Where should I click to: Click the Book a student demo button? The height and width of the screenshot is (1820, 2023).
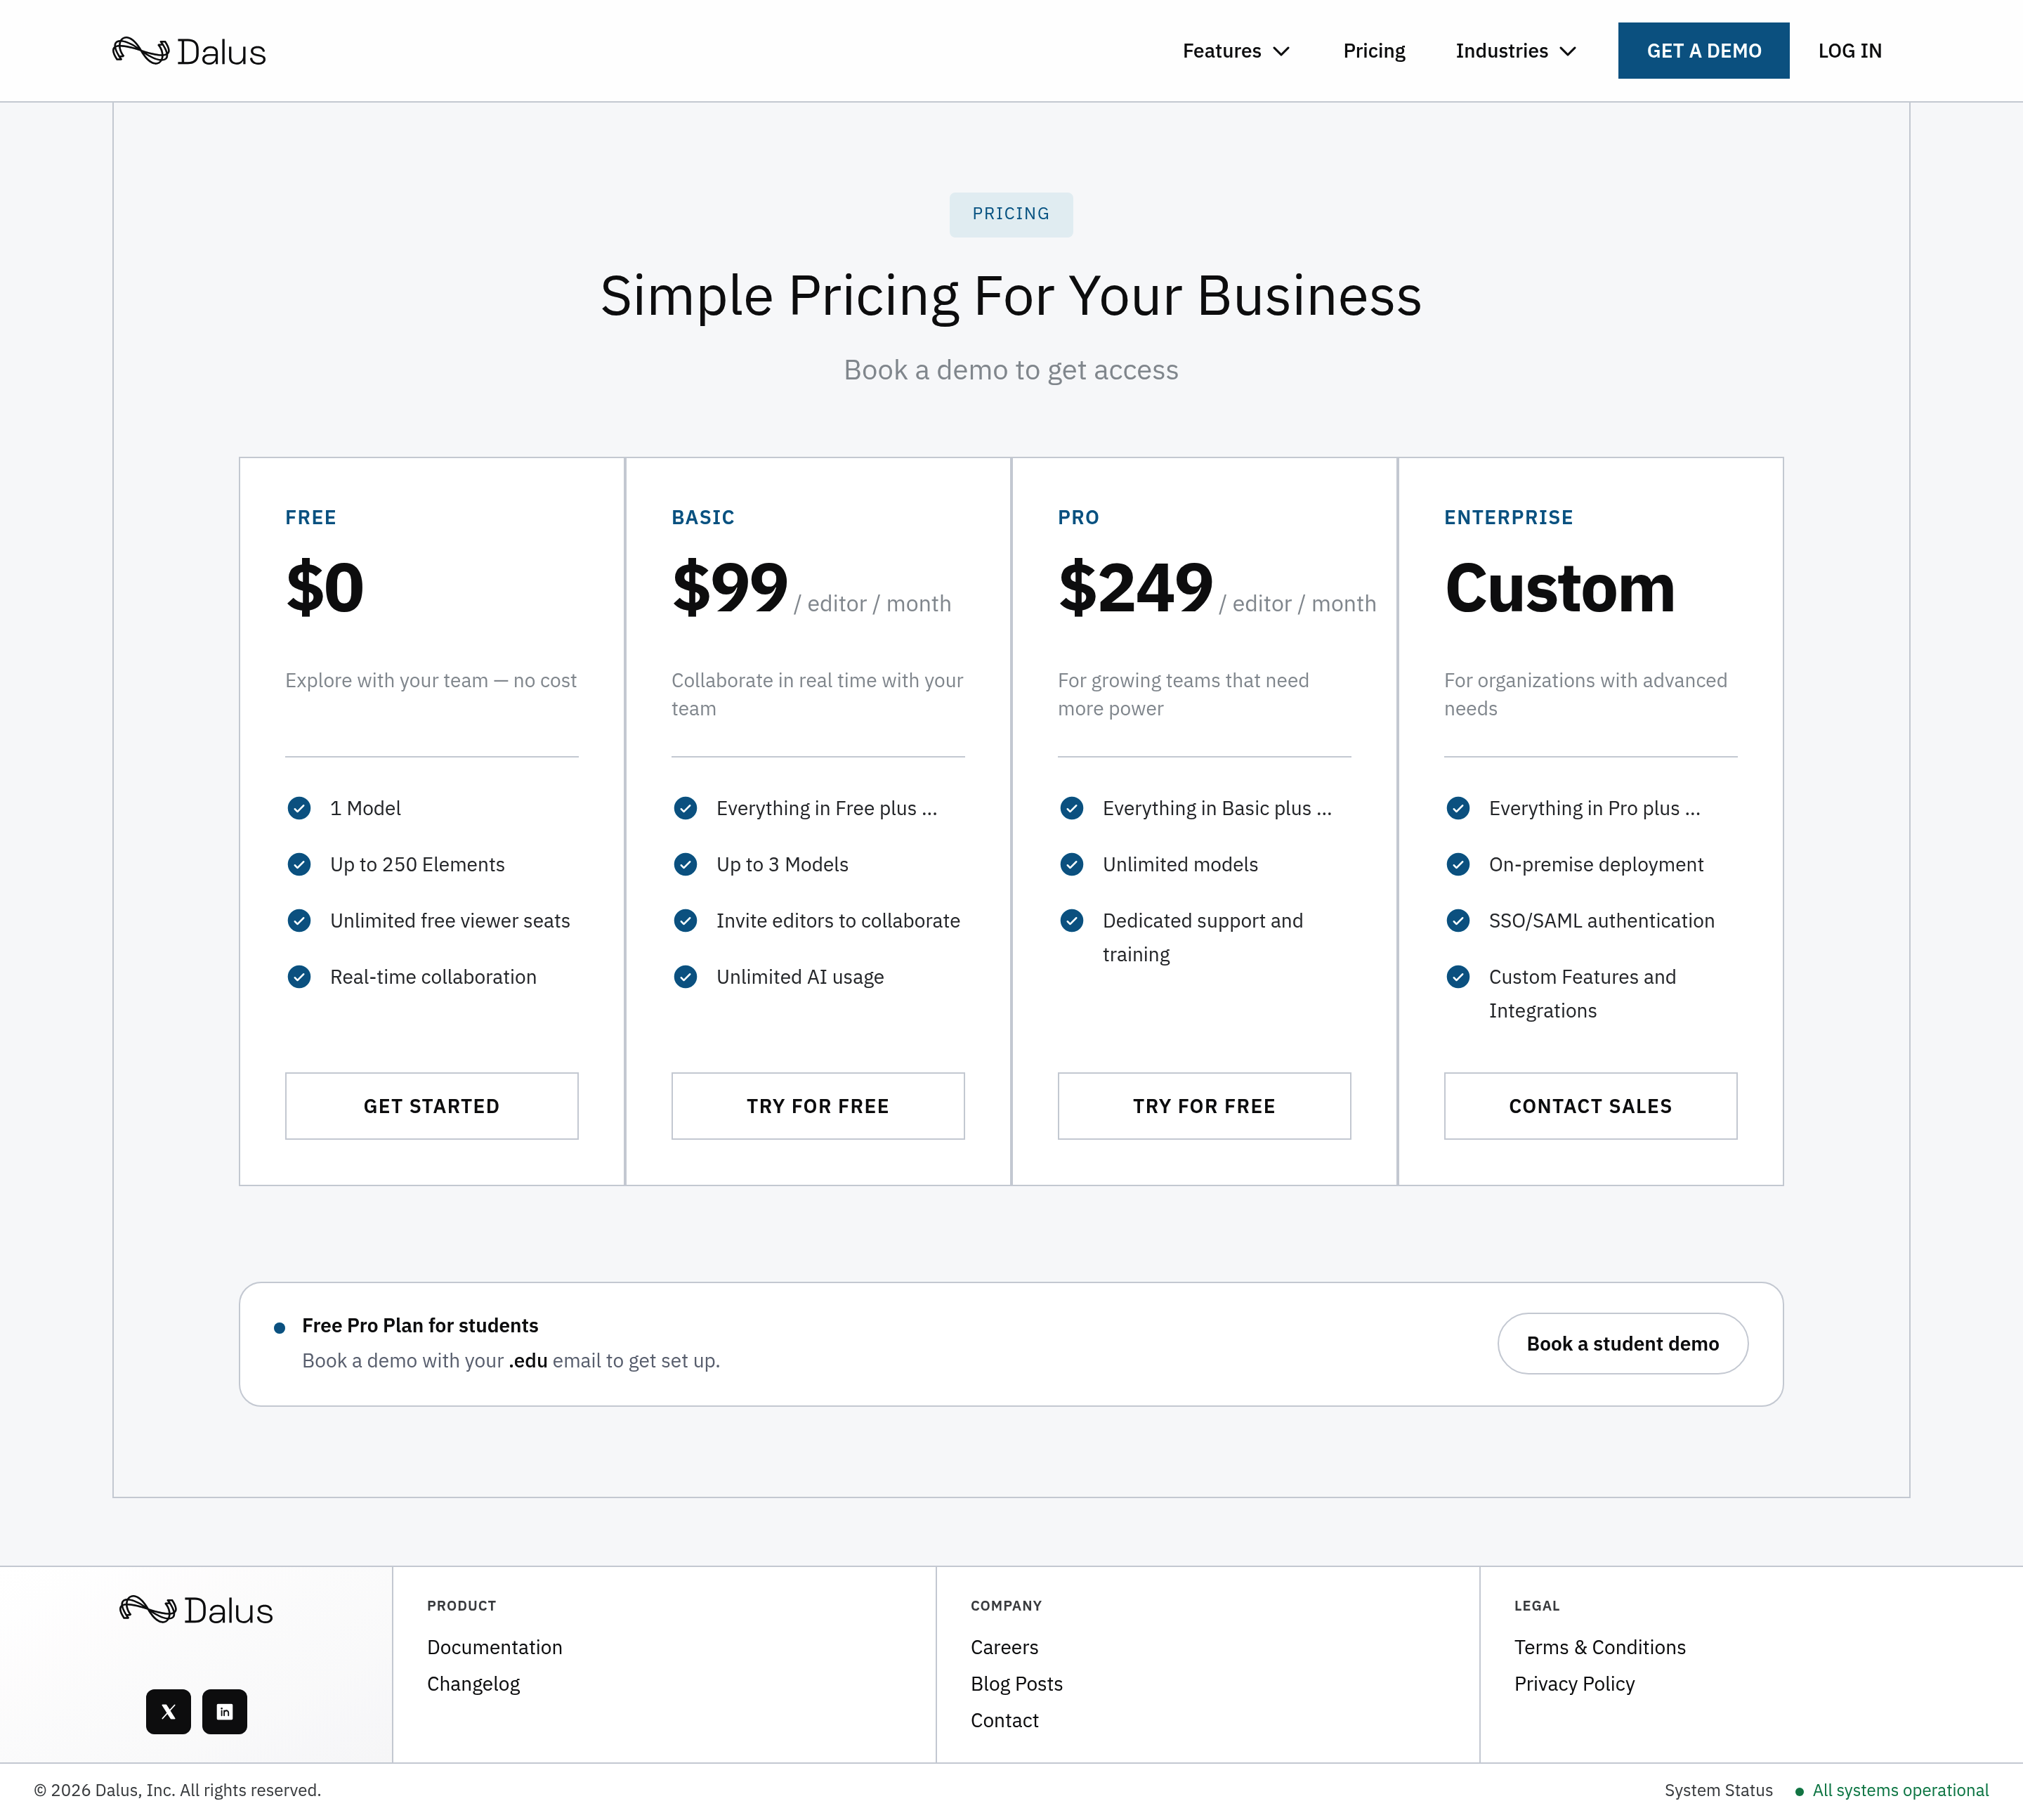[x=1622, y=1344]
